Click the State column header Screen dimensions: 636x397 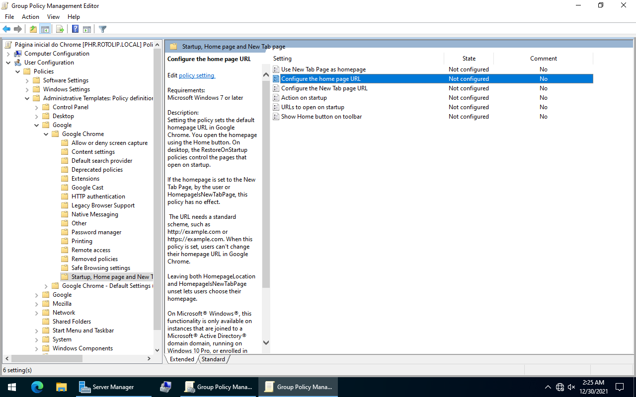tap(469, 59)
